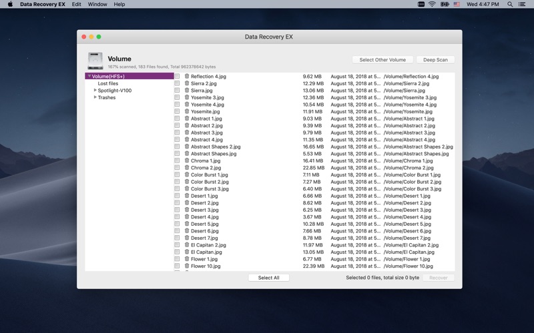The width and height of the screenshot is (534, 333).
Task: Click the trash icon beside Chroma 1.jpg
Action: pos(187,161)
